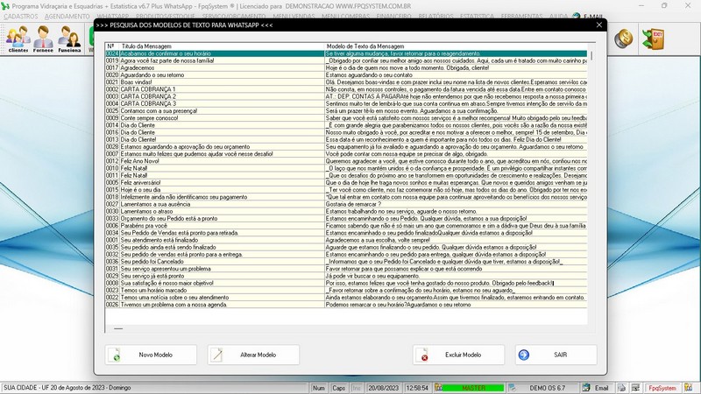Click the Email entry in status bar
The height and width of the screenshot is (394, 701).
(596, 388)
